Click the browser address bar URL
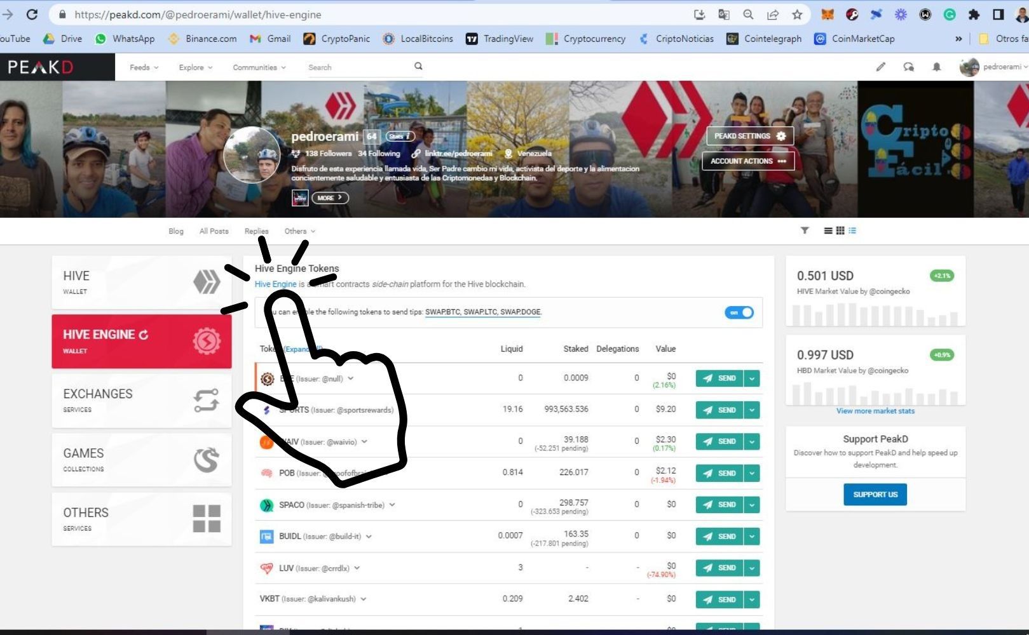Viewport: 1029px width, 635px height. (x=197, y=15)
